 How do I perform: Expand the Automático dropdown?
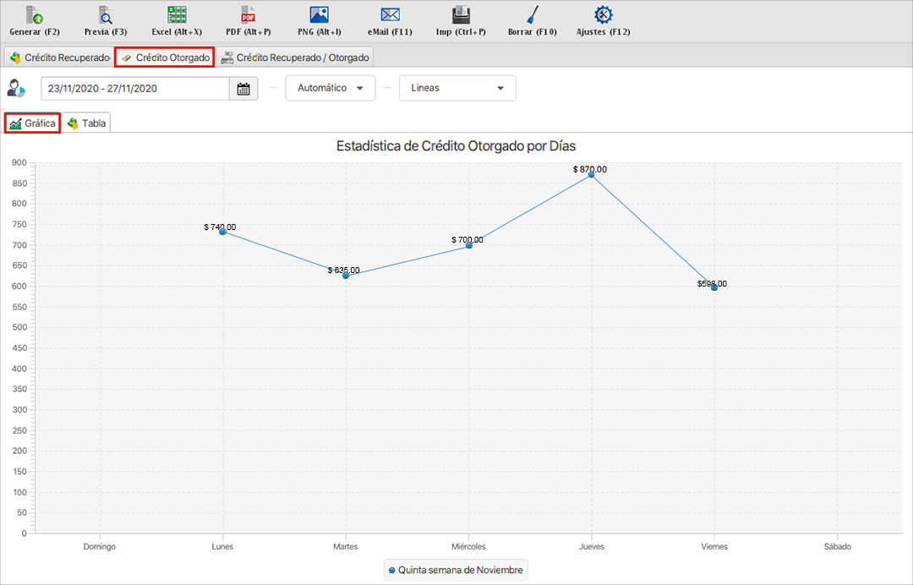tap(331, 88)
